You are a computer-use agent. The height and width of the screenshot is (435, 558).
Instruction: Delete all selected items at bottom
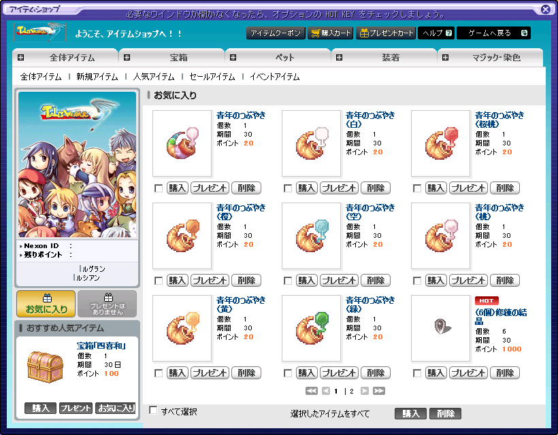click(x=446, y=413)
